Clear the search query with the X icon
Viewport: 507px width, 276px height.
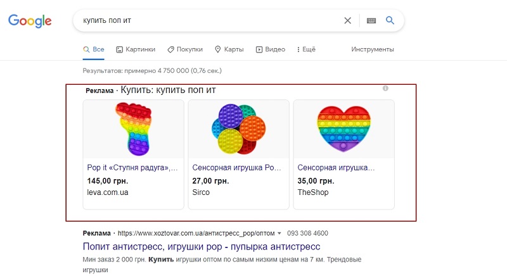pyautogui.click(x=347, y=21)
